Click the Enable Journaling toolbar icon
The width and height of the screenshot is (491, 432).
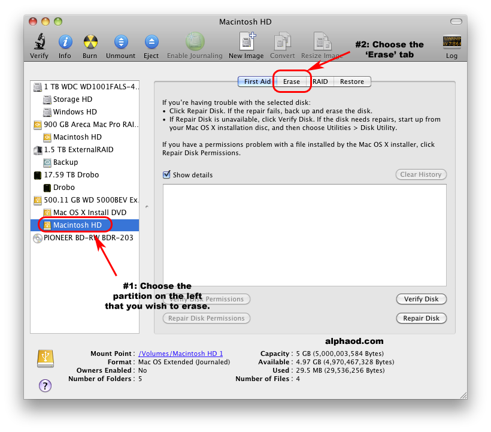point(195,41)
